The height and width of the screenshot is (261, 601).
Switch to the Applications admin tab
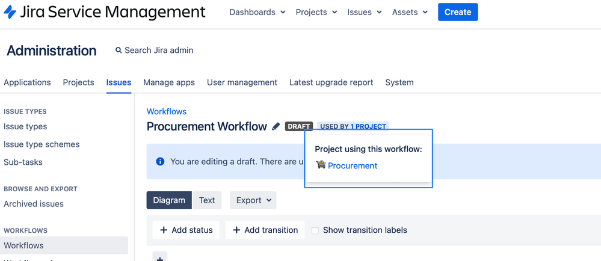tap(27, 82)
